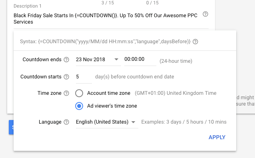Click 'Examples: 3 days / 5 hours / 10 mins' text

[184, 122]
